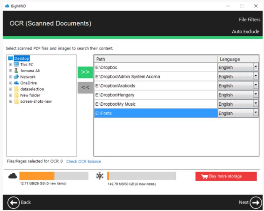Minimize the BigMIND window
This screenshot has height=211, width=264.
pyautogui.click(x=228, y=6)
